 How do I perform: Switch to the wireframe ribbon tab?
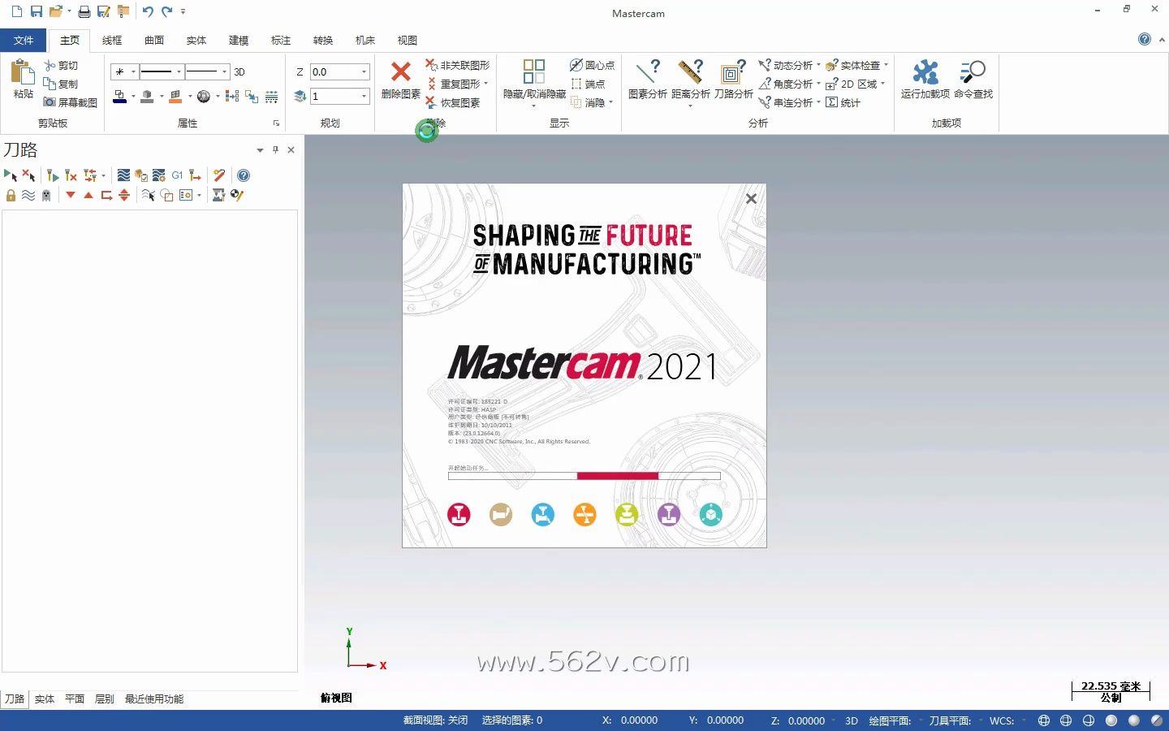[x=112, y=40]
